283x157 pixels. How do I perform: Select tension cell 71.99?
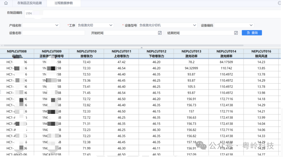(x=86, y=148)
